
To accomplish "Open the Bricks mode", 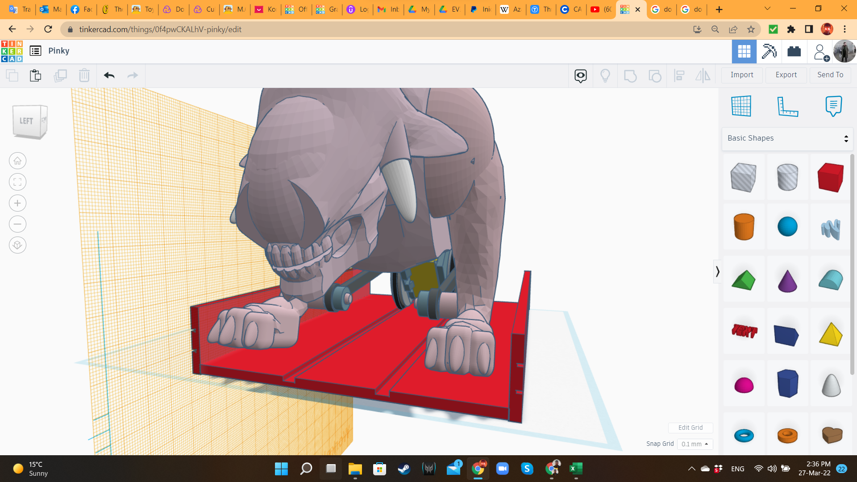I will 794,52.
